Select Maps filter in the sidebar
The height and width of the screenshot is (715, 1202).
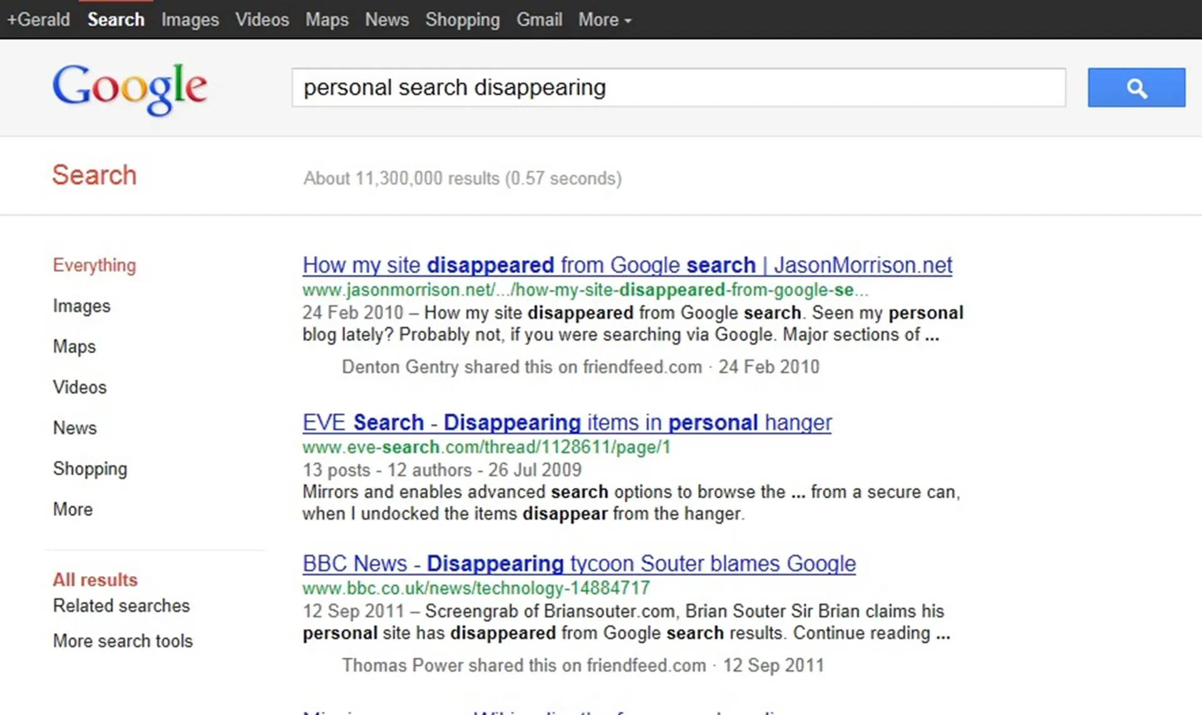[x=74, y=346]
